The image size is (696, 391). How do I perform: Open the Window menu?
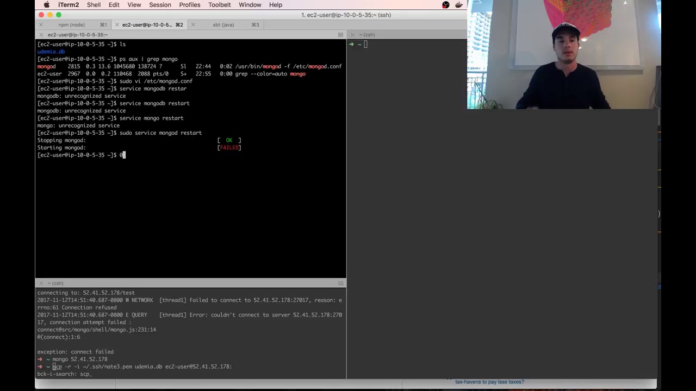(250, 5)
